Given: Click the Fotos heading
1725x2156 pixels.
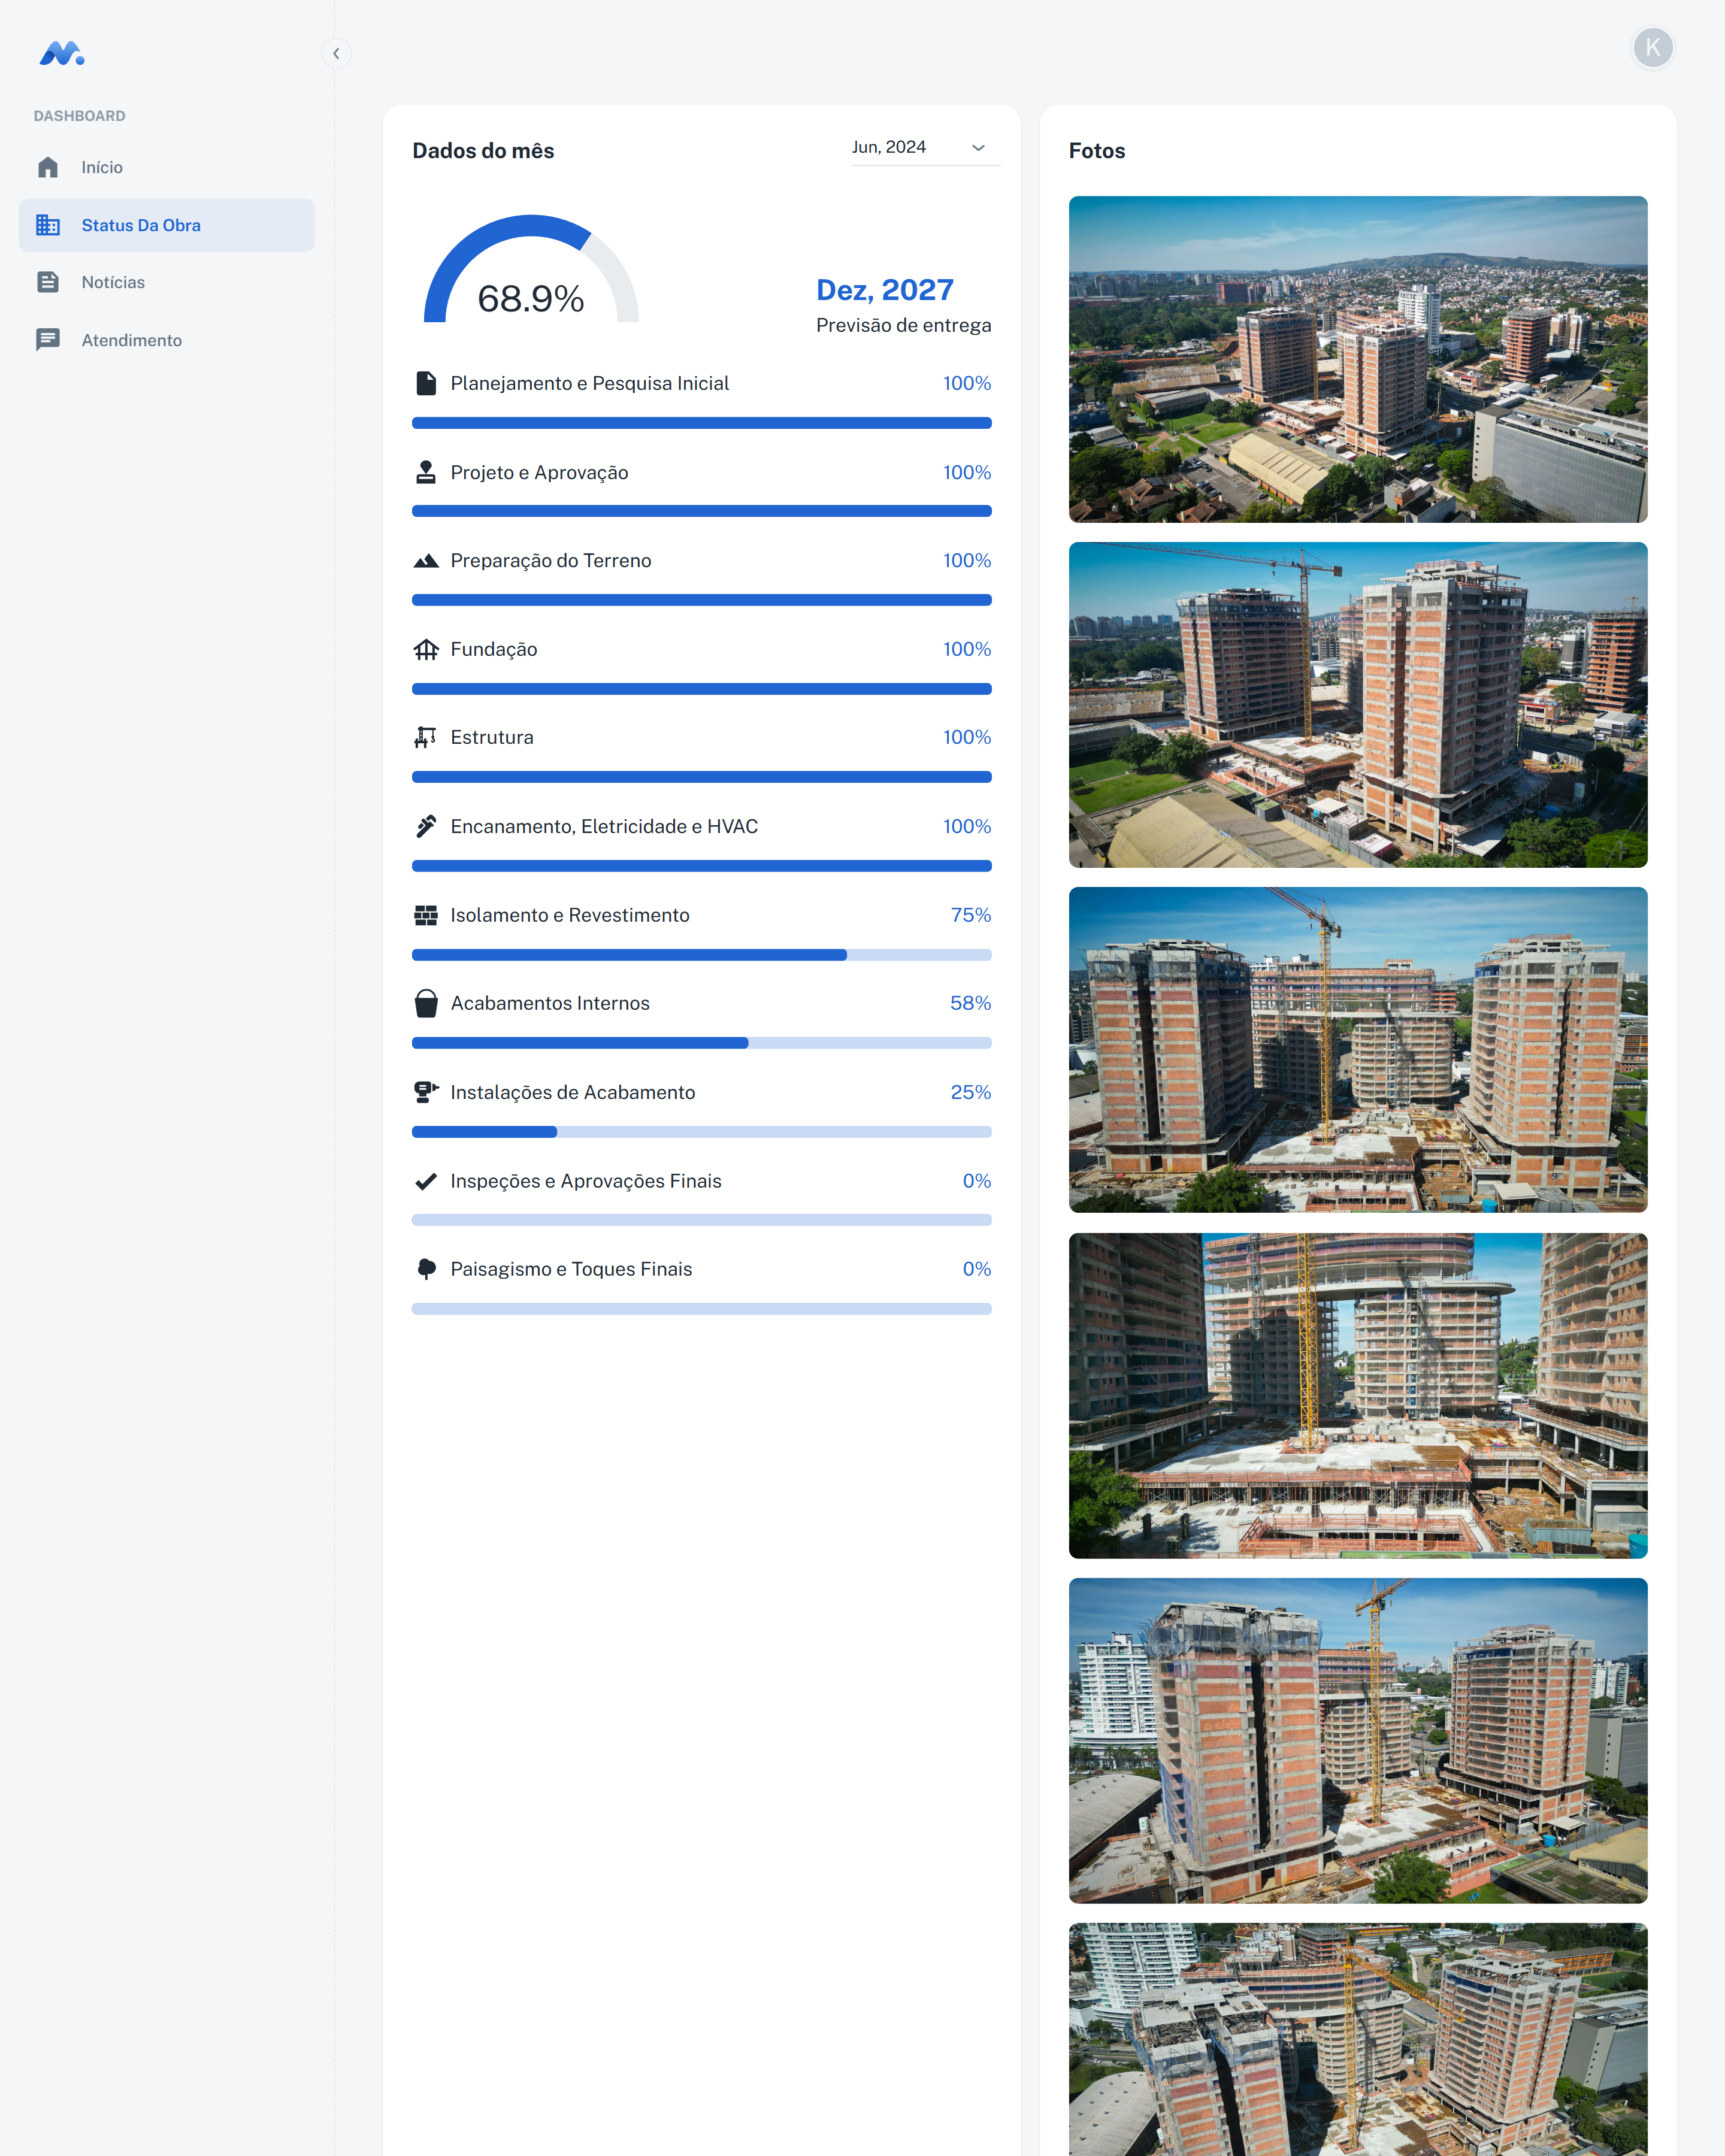Looking at the screenshot, I should tap(1097, 151).
